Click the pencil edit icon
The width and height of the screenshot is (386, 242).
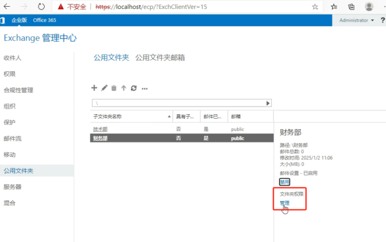(x=104, y=88)
